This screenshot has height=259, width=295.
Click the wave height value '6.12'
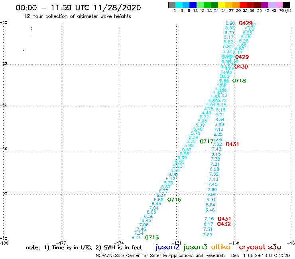(x=171, y=179)
